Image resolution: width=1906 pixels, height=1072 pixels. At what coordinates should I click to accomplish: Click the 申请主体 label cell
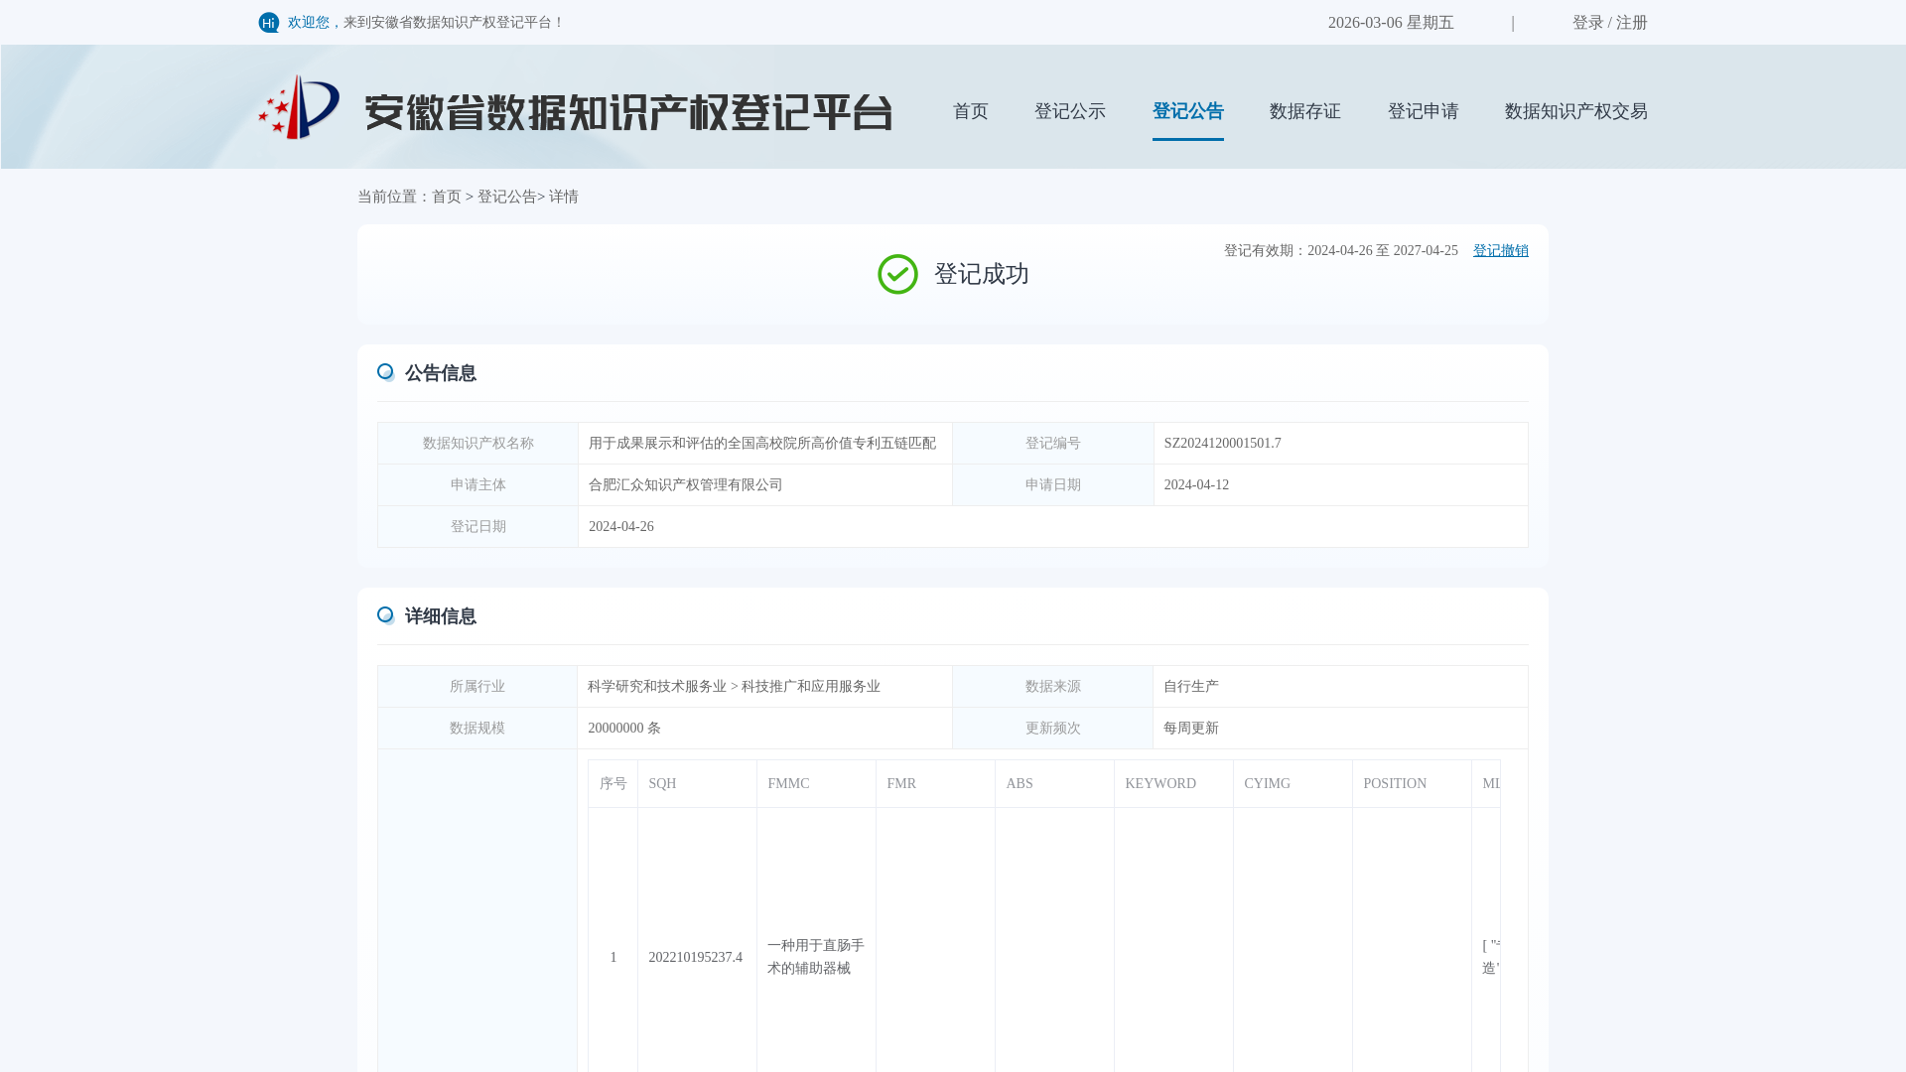(477, 485)
